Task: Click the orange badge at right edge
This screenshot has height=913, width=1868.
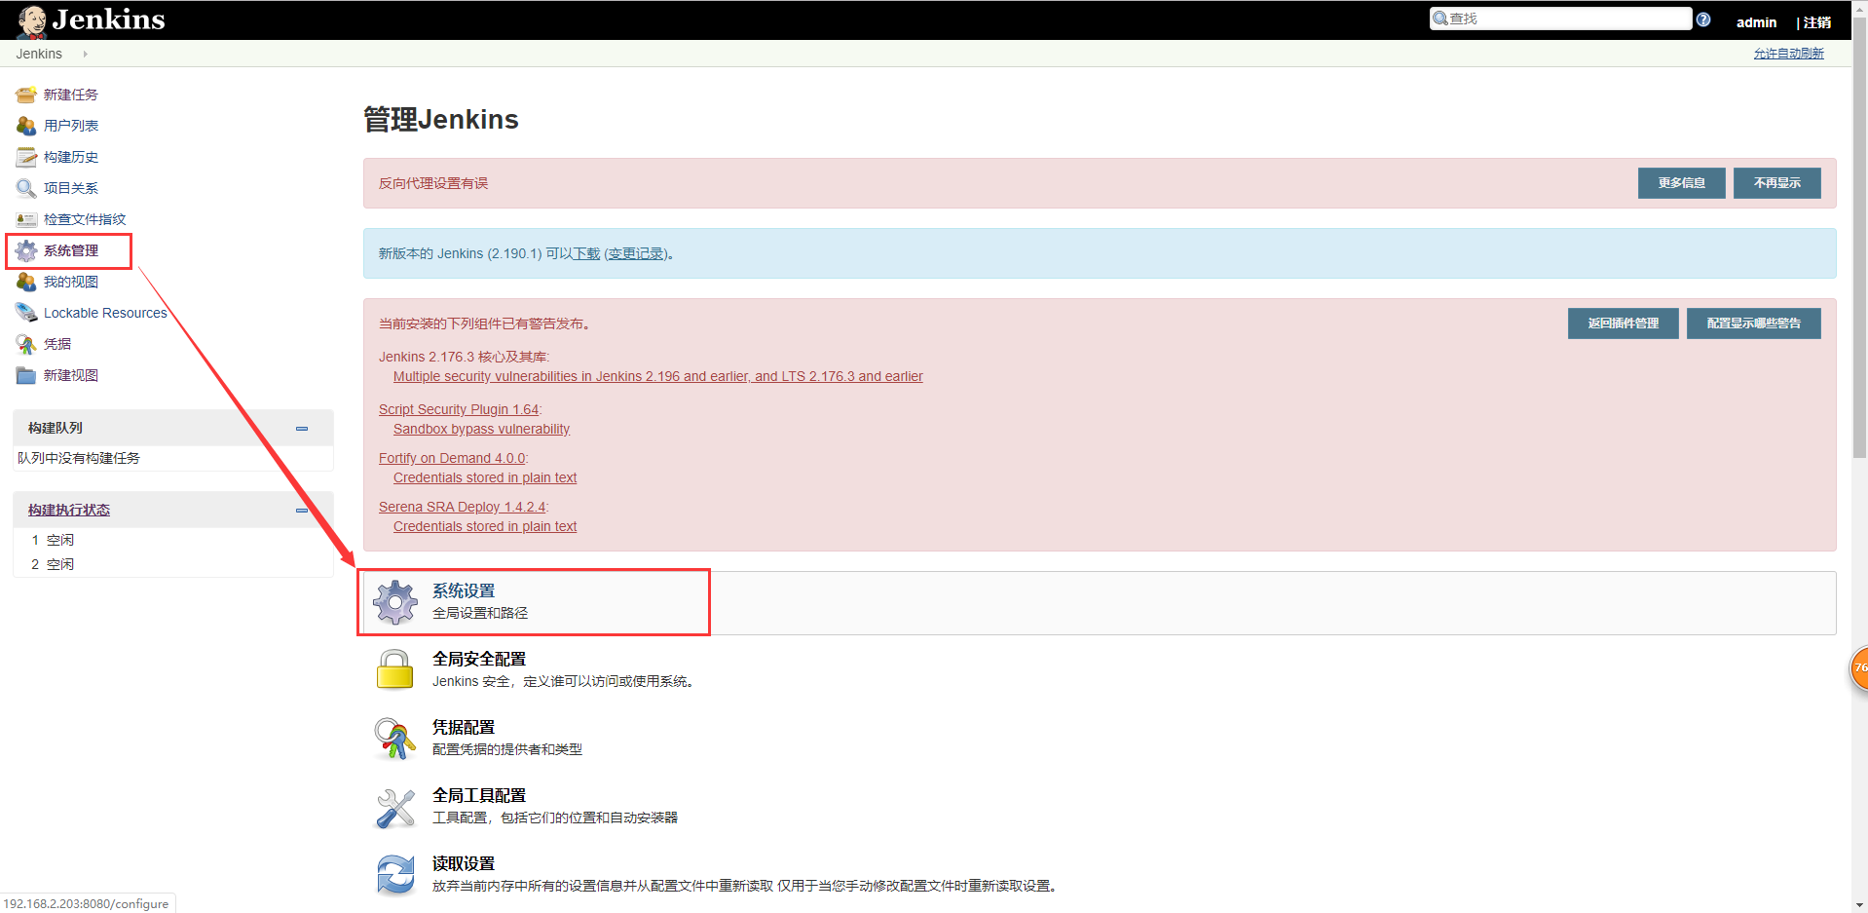Action: (1859, 668)
